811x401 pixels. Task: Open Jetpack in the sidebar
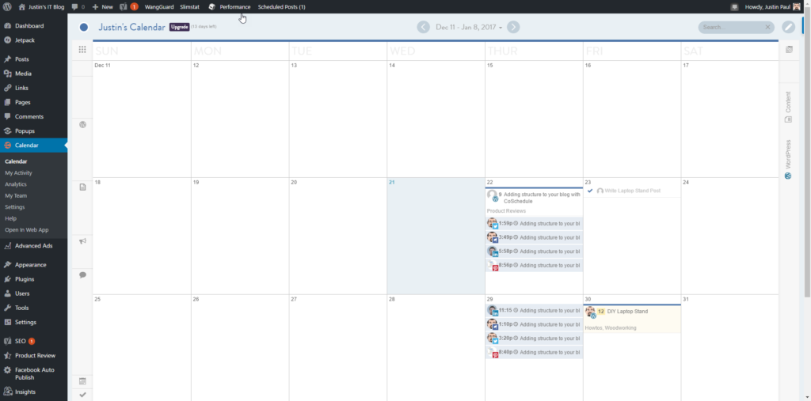(33, 40)
